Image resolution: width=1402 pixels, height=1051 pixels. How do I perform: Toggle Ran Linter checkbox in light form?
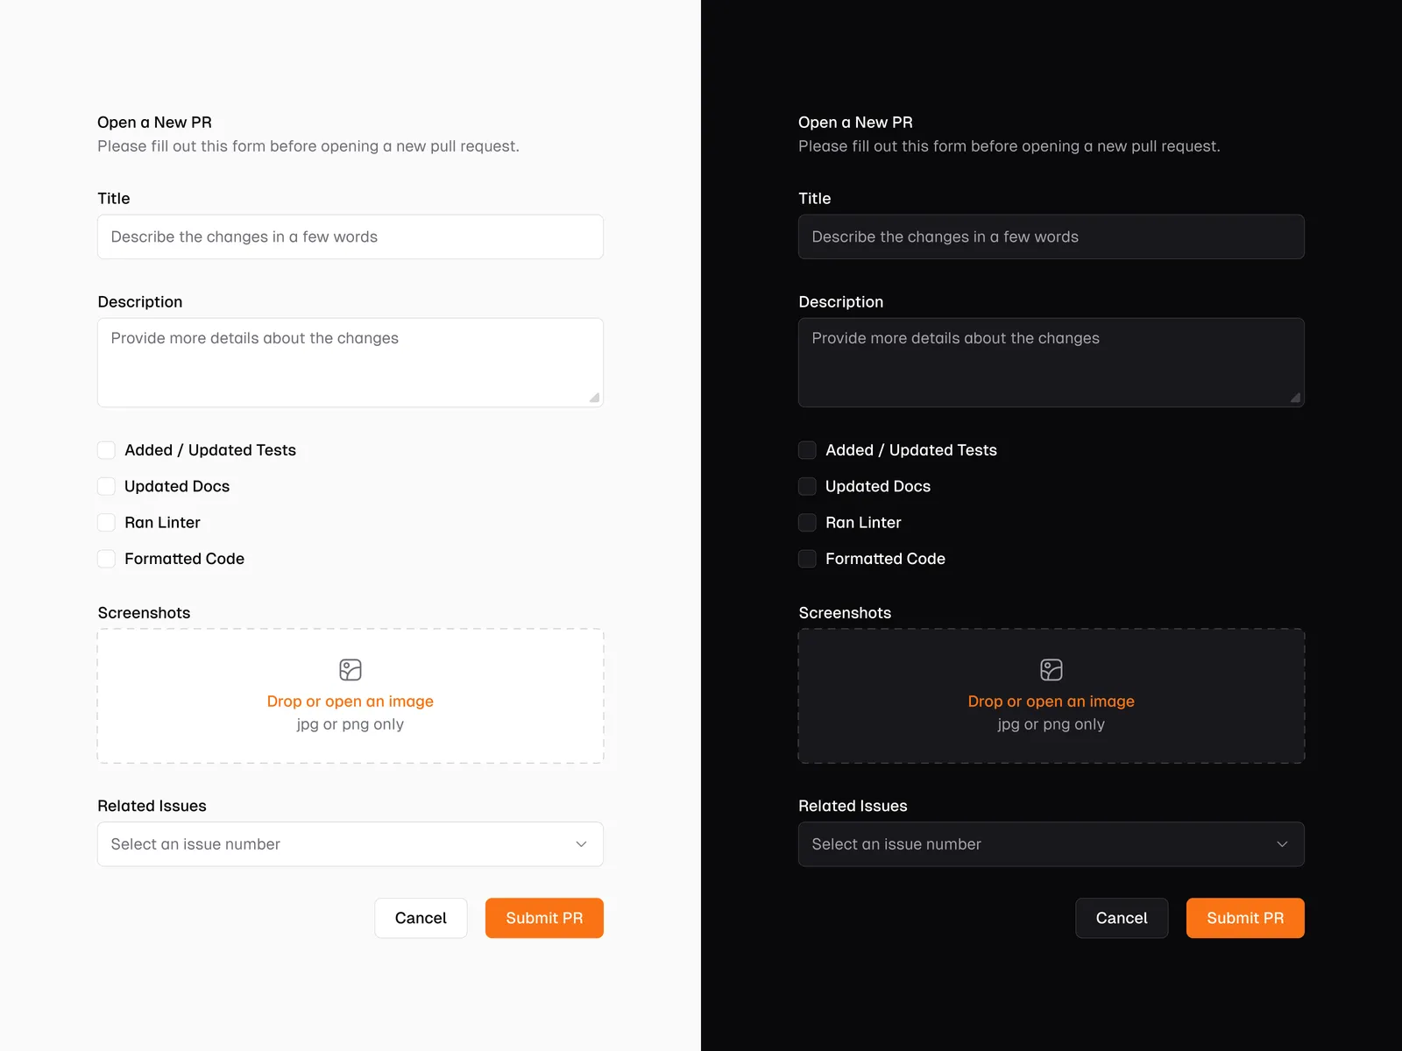pos(106,523)
